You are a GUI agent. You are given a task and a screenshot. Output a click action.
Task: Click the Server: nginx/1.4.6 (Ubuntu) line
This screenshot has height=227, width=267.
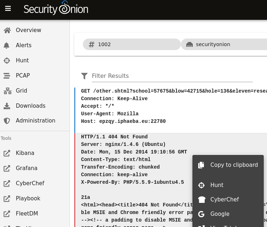point(123,144)
